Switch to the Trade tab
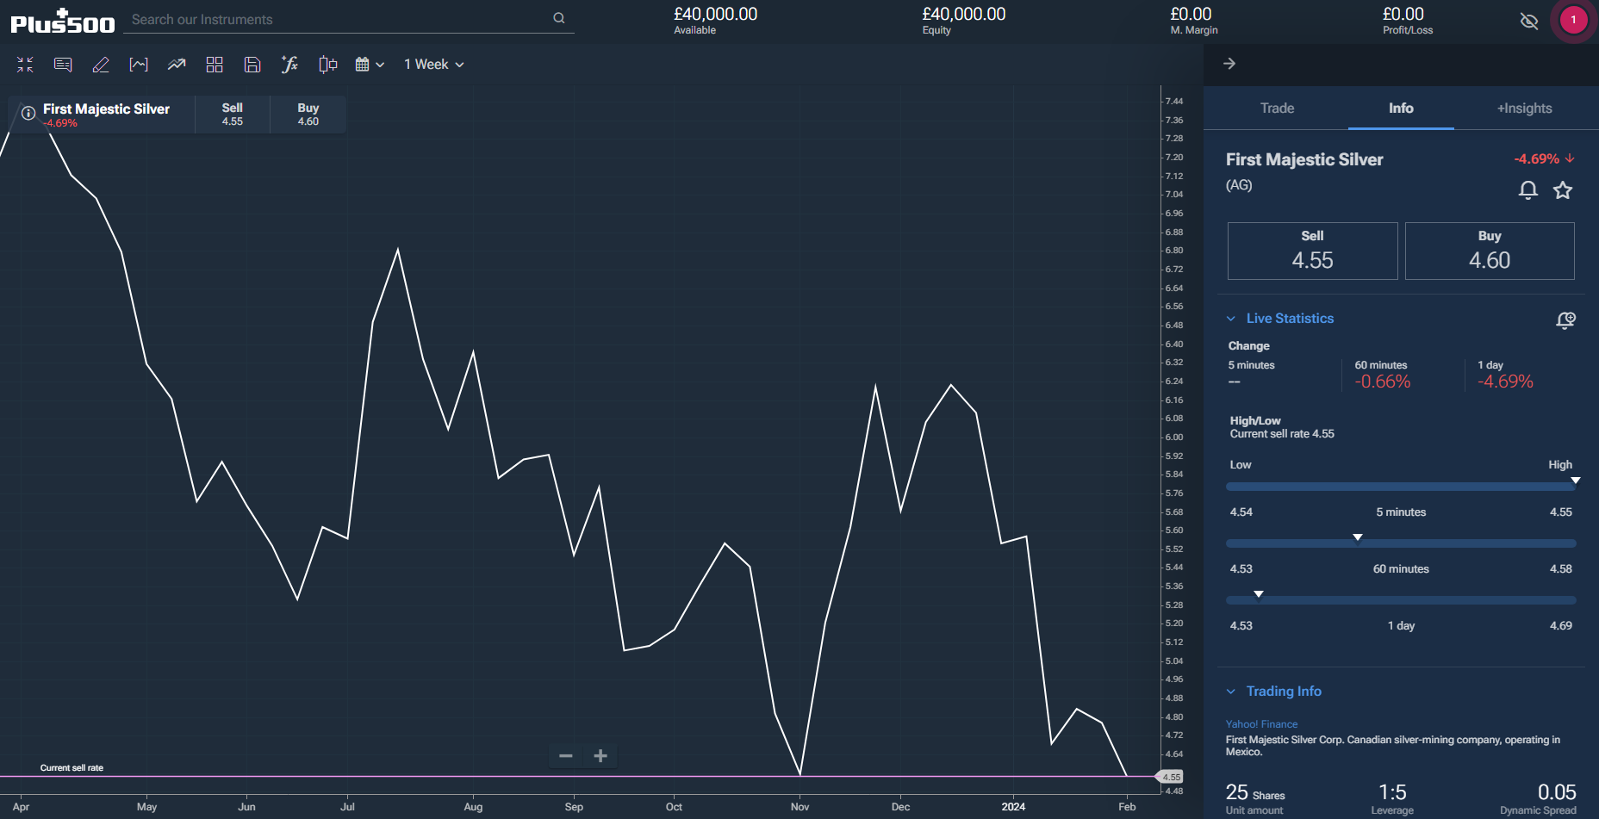 pos(1277,109)
